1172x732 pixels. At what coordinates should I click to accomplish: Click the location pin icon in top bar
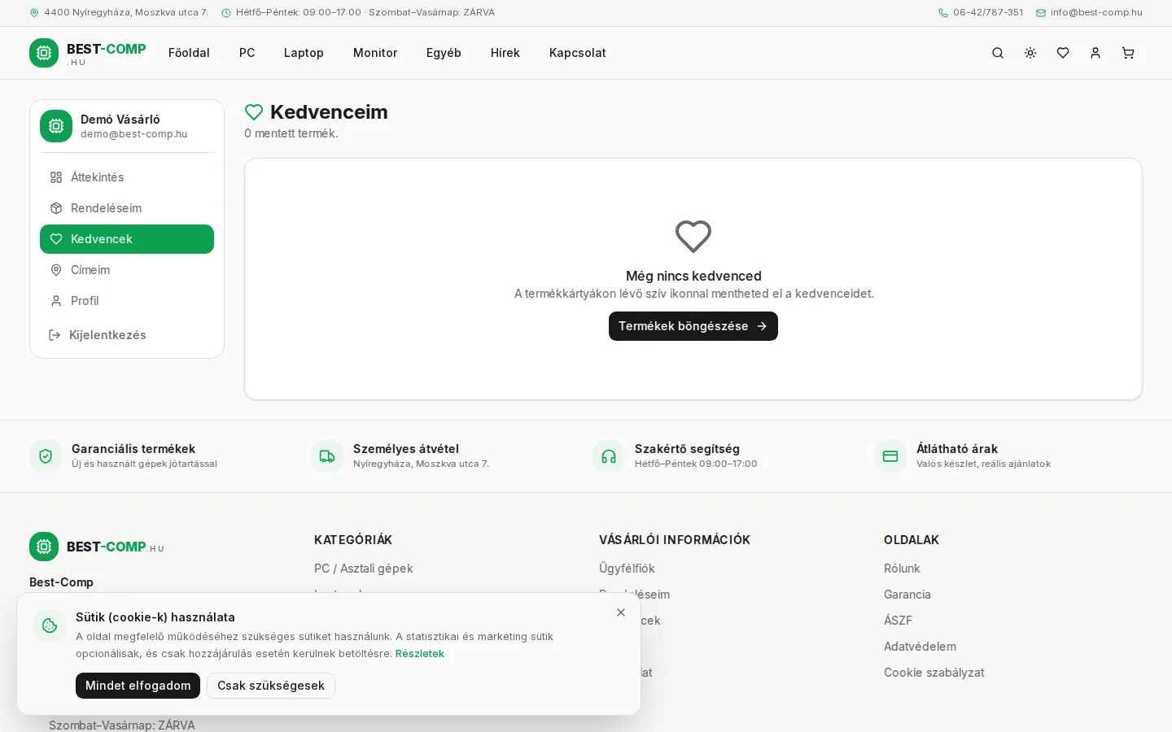pyautogui.click(x=34, y=13)
